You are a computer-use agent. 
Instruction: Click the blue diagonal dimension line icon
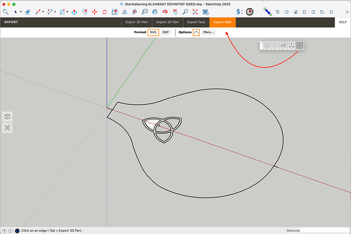click(x=268, y=12)
